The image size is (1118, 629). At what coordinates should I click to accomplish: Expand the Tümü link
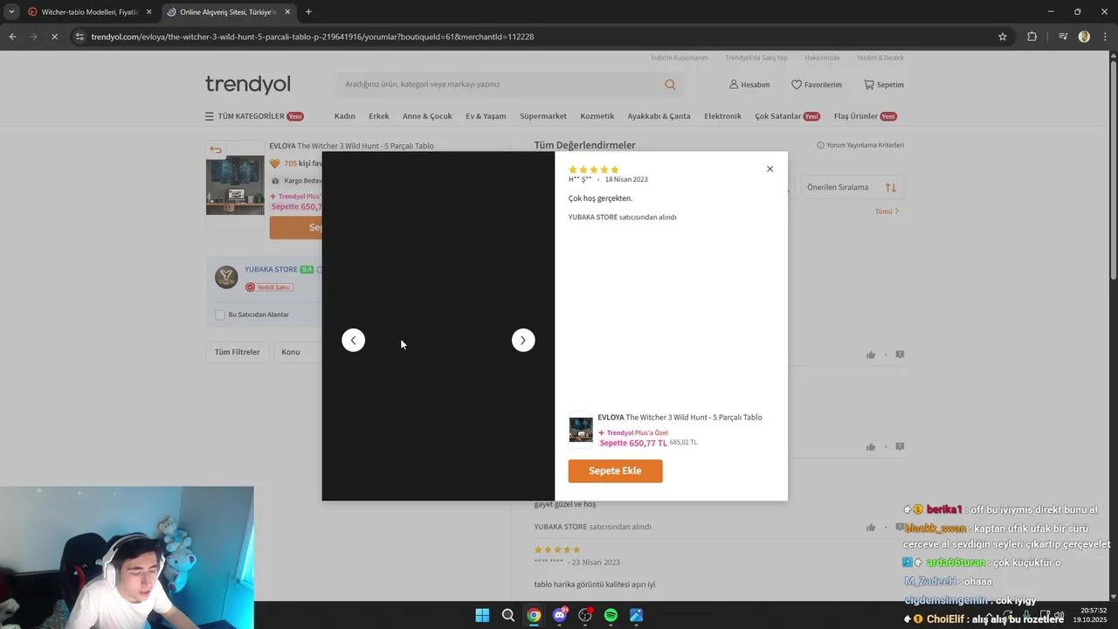pos(887,211)
